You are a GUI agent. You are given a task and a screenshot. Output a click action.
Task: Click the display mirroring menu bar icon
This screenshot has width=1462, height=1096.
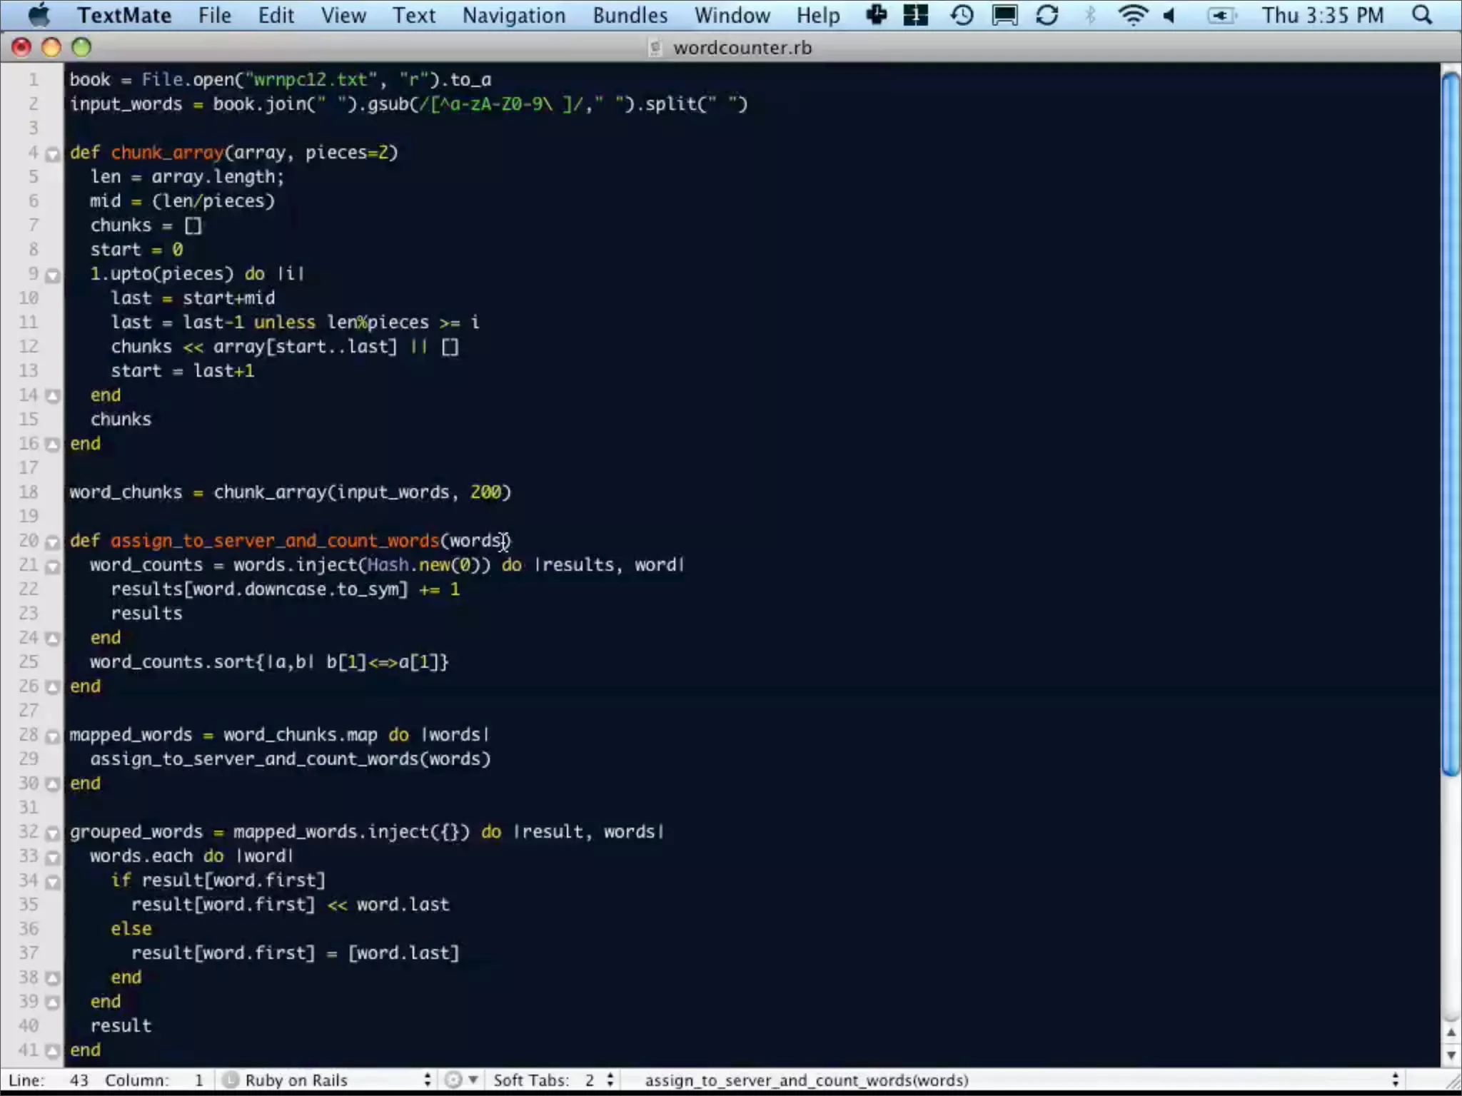click(1004, 16)
